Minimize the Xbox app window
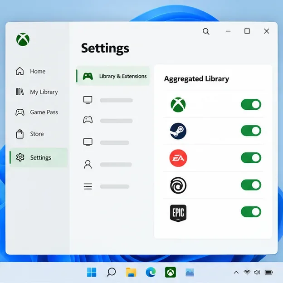 pyautogui.click(x=228, y=31)
